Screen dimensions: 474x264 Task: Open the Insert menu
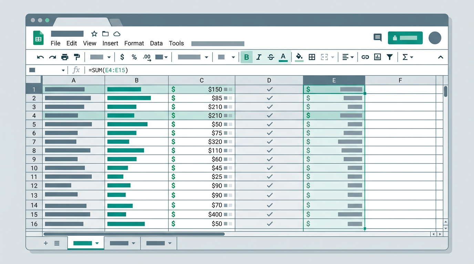110,43
